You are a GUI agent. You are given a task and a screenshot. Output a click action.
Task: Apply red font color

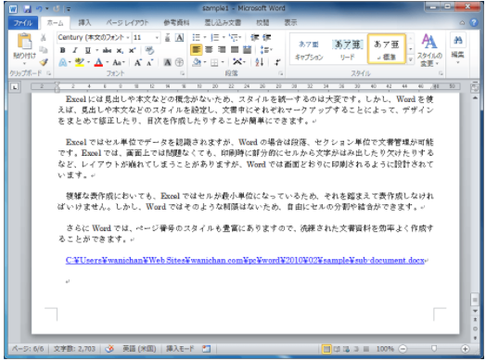click(98, 63)
